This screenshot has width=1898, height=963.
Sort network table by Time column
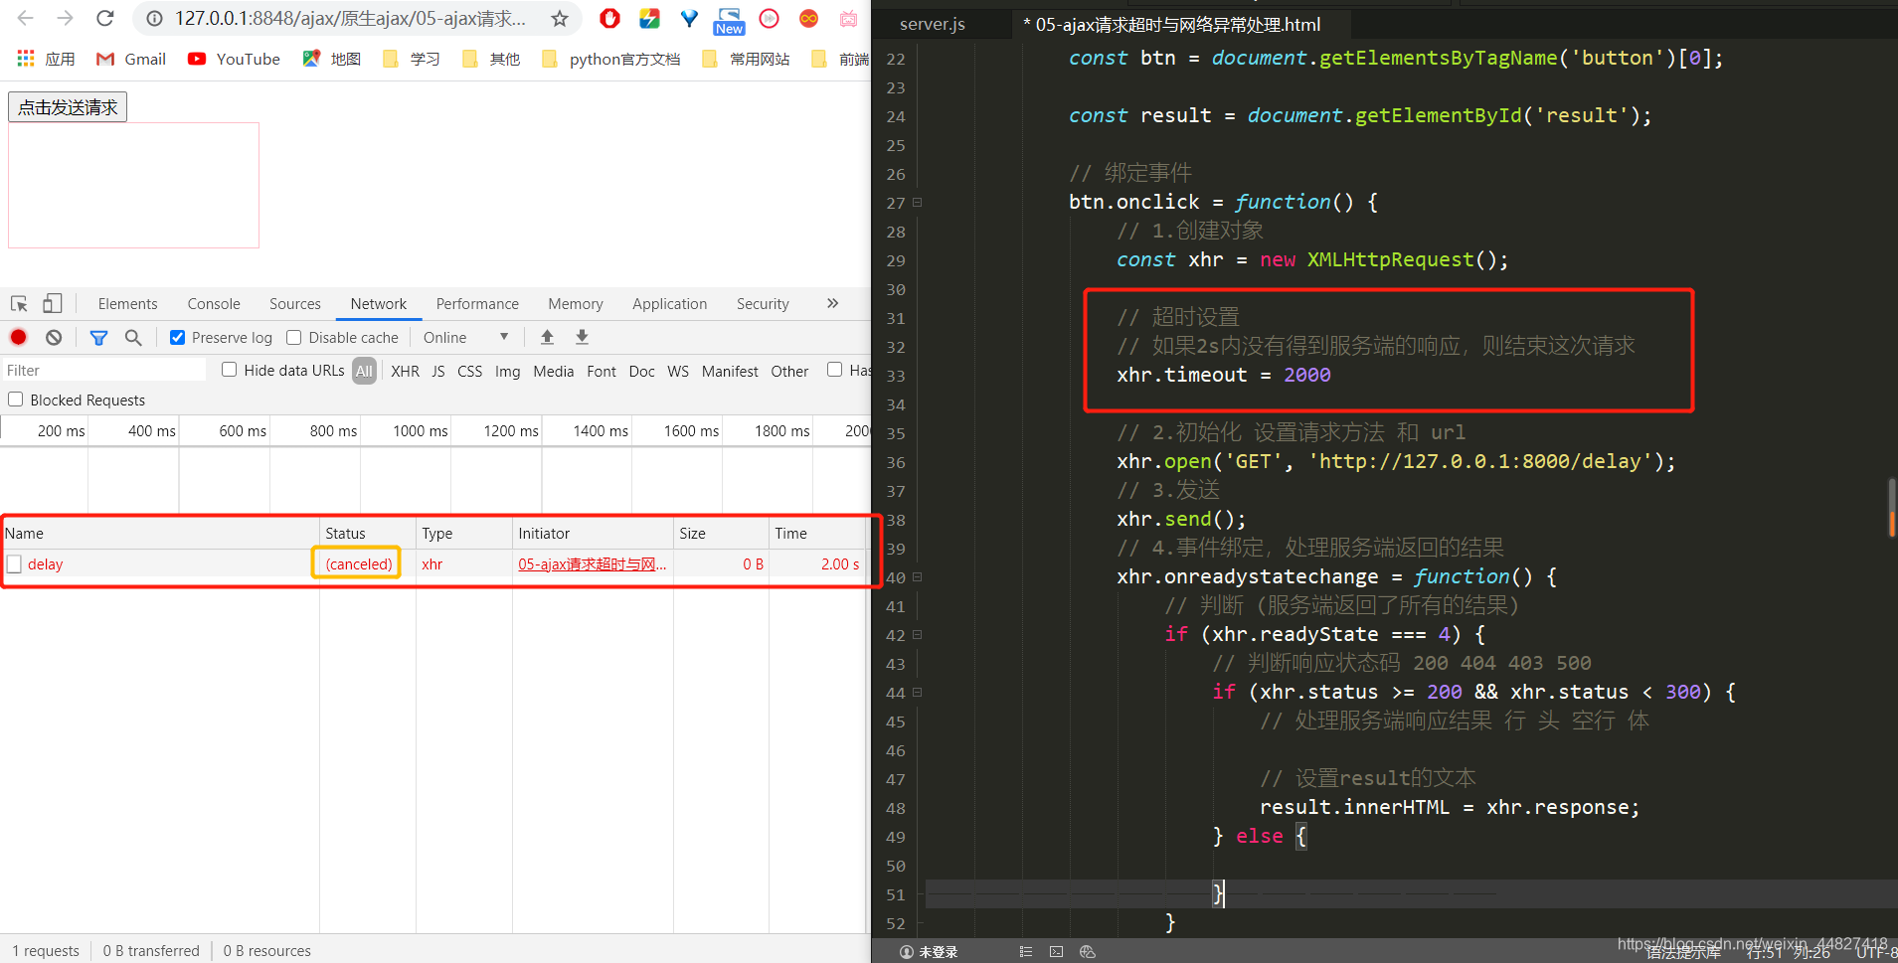tap(817, 533)
